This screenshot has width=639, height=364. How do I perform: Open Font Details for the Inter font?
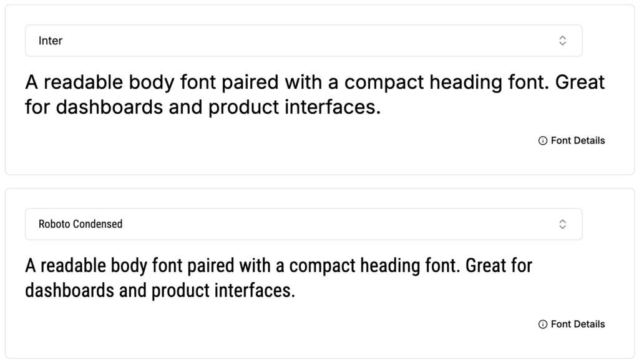point(577,141)
